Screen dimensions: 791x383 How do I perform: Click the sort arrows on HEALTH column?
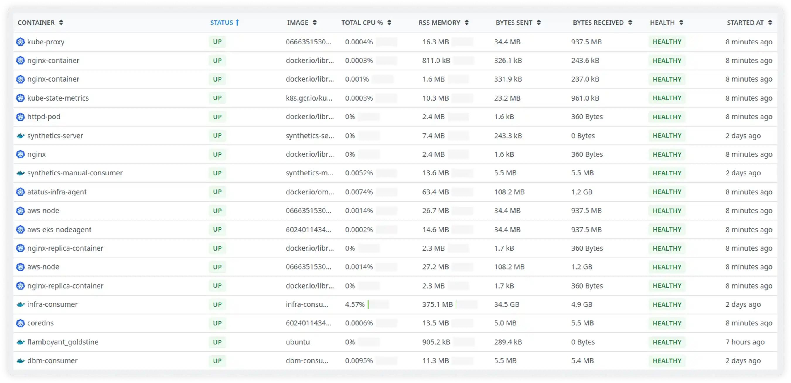pyautogui.click(x=681, y=23)
